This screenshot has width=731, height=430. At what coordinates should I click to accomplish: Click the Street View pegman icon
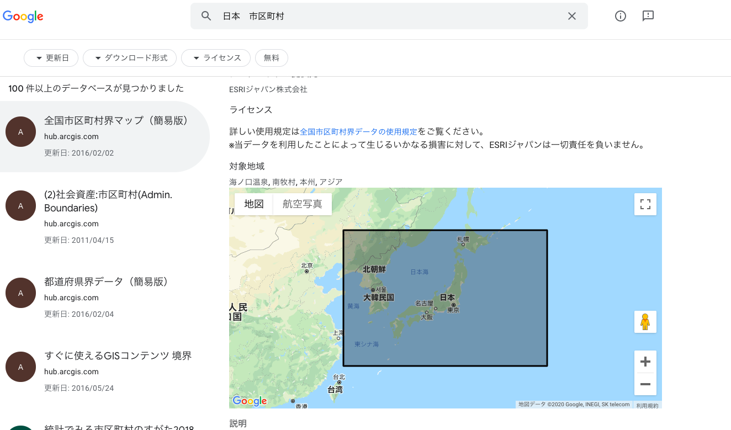point(645,321)
